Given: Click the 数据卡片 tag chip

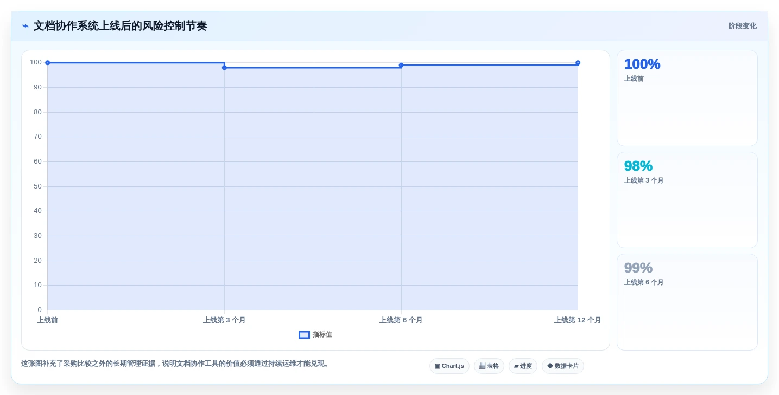Looking at the screenshot, I should pyautogui.click(x=563, y=366).
